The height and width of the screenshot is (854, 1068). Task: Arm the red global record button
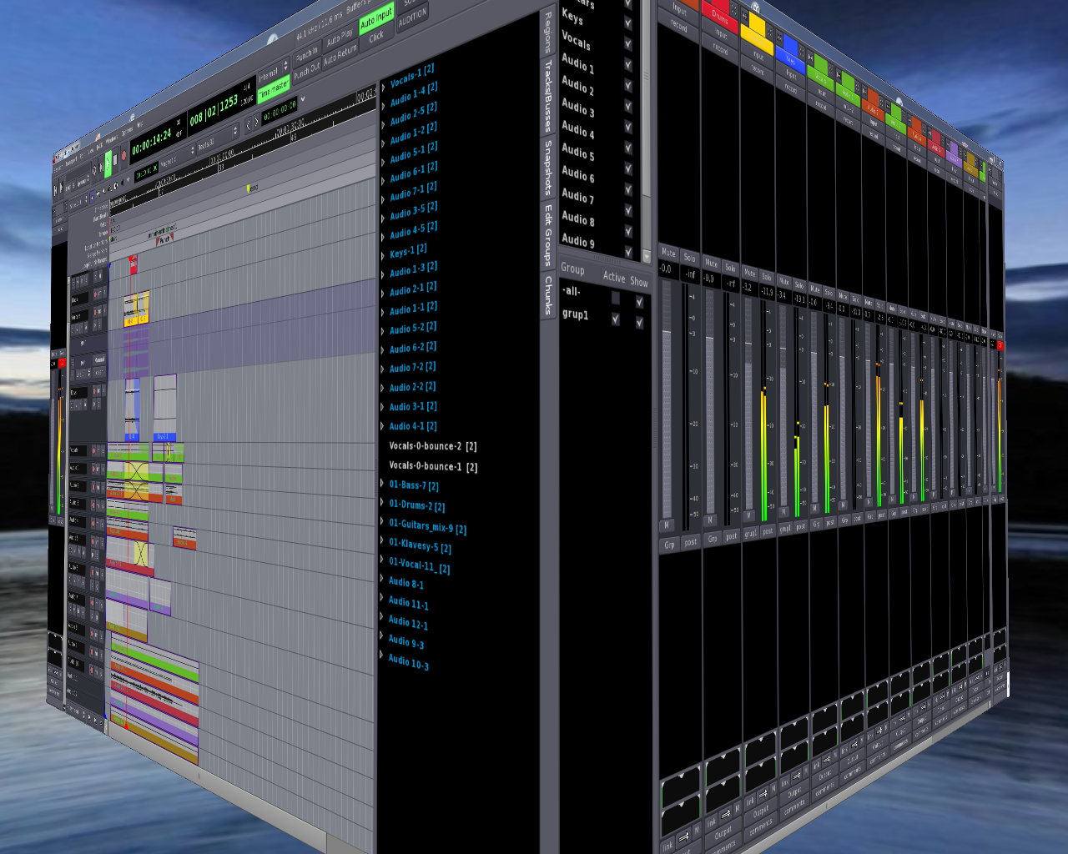(124, 156)
